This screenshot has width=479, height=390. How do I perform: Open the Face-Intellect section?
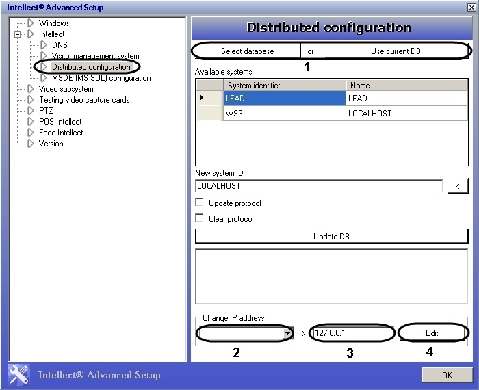[61, 133]
